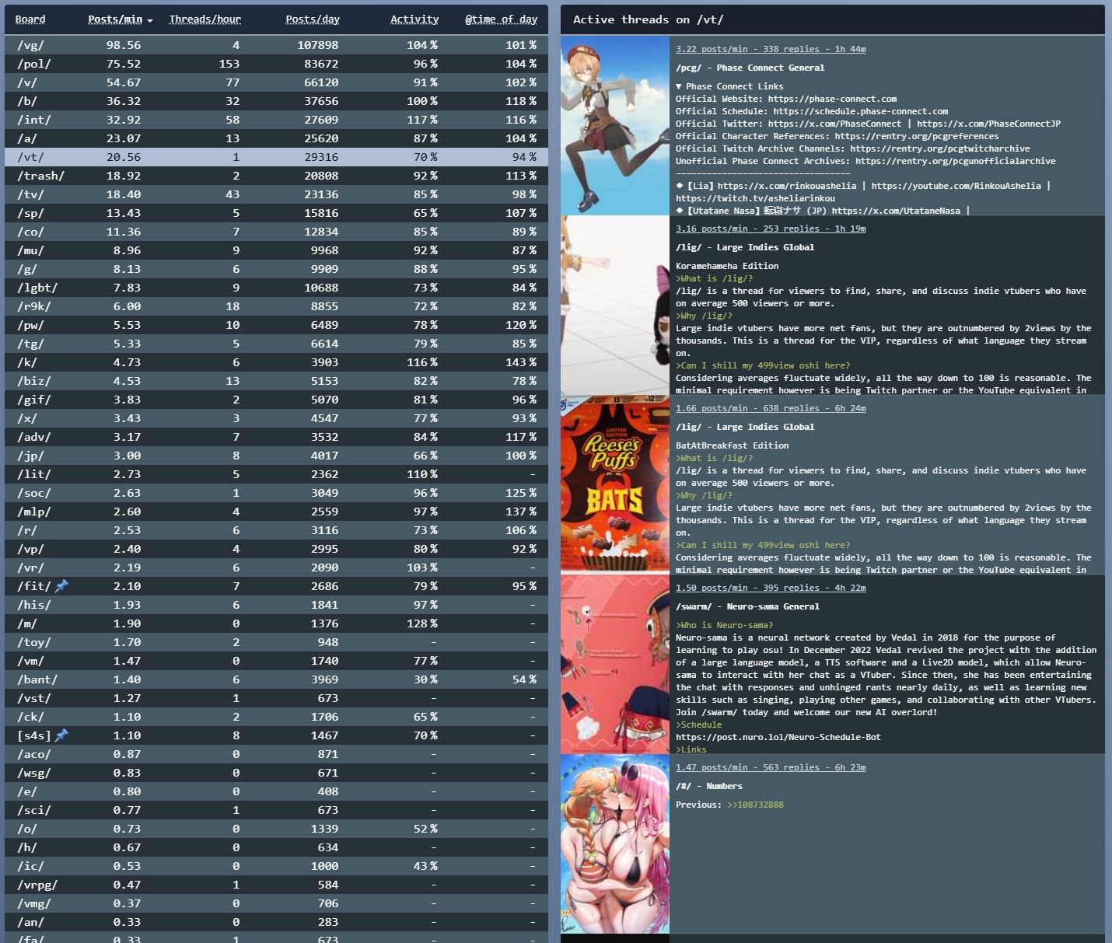Select the highlighted /vt/ board row

[x=276, y=157]
